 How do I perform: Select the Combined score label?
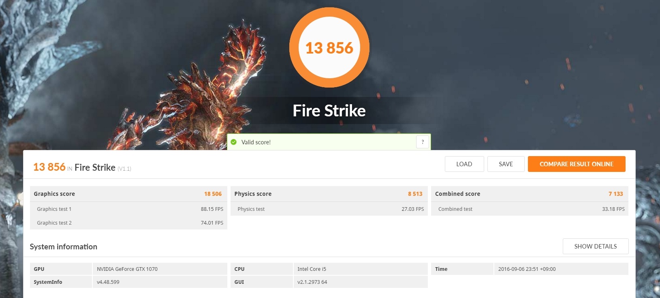pos(457,194)
